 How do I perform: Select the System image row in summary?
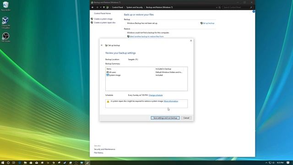146,75
